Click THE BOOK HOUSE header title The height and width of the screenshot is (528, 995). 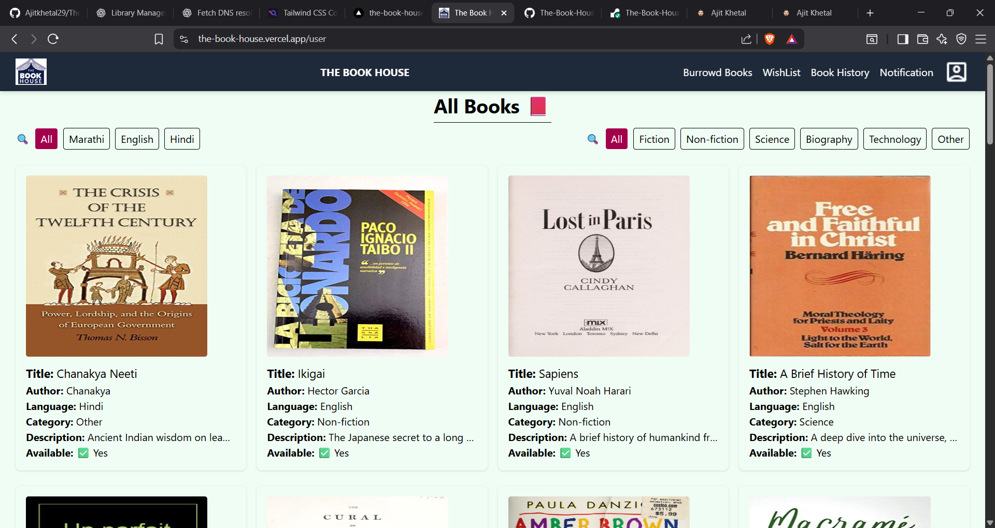pyautogui.click(x=365, y=72)
